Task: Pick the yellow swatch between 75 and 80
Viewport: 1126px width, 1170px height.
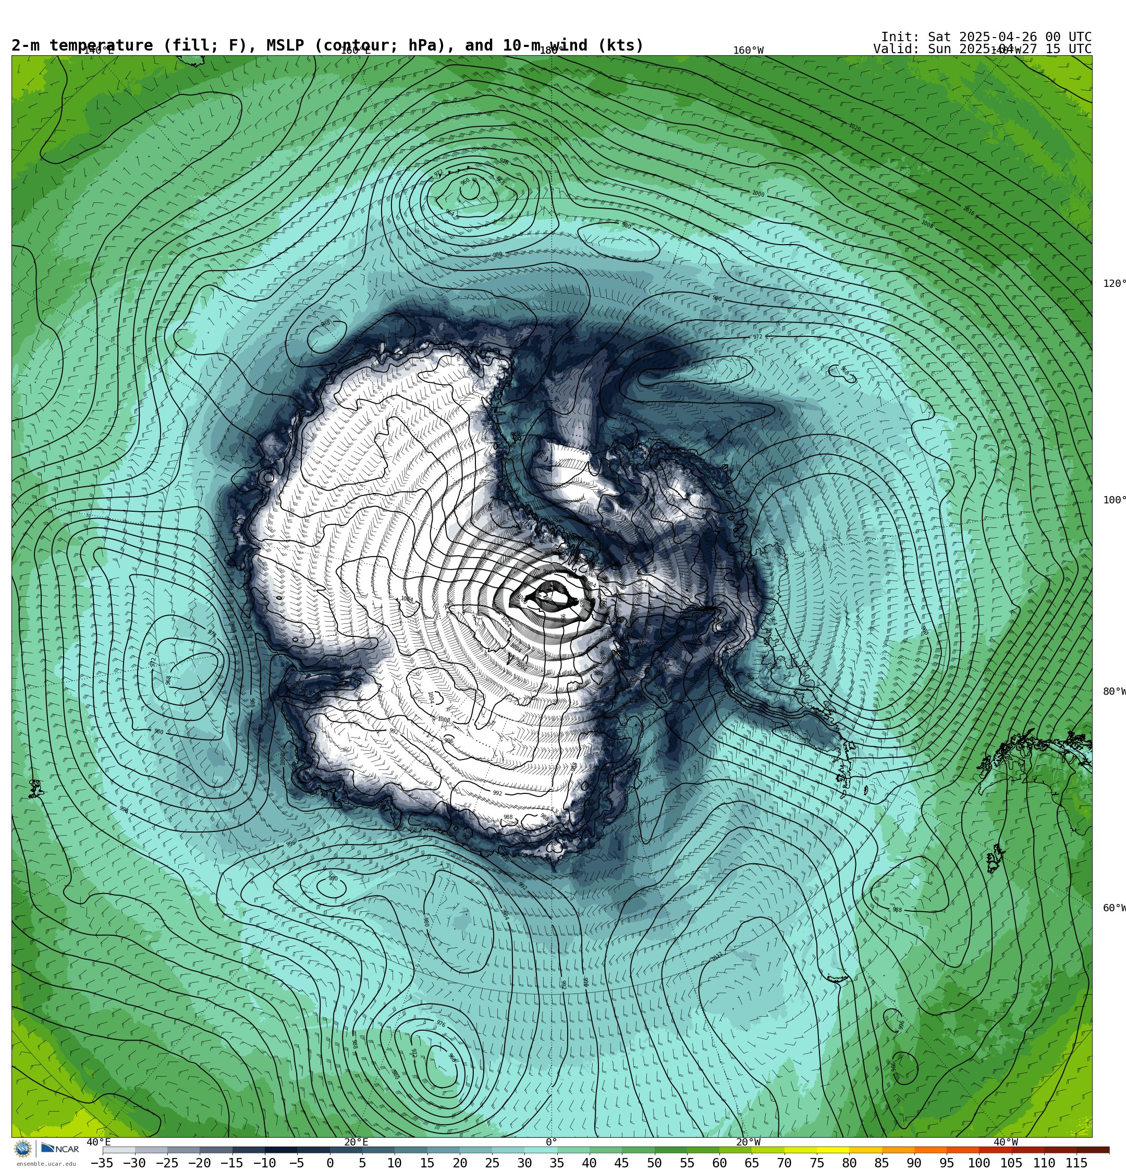Action: pyautogui.click(x=833, y=1150)
